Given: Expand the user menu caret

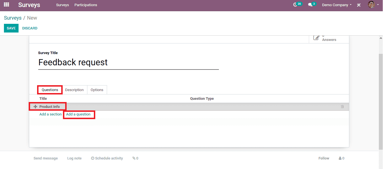Looking at the screenshot, I should (378, 5).
